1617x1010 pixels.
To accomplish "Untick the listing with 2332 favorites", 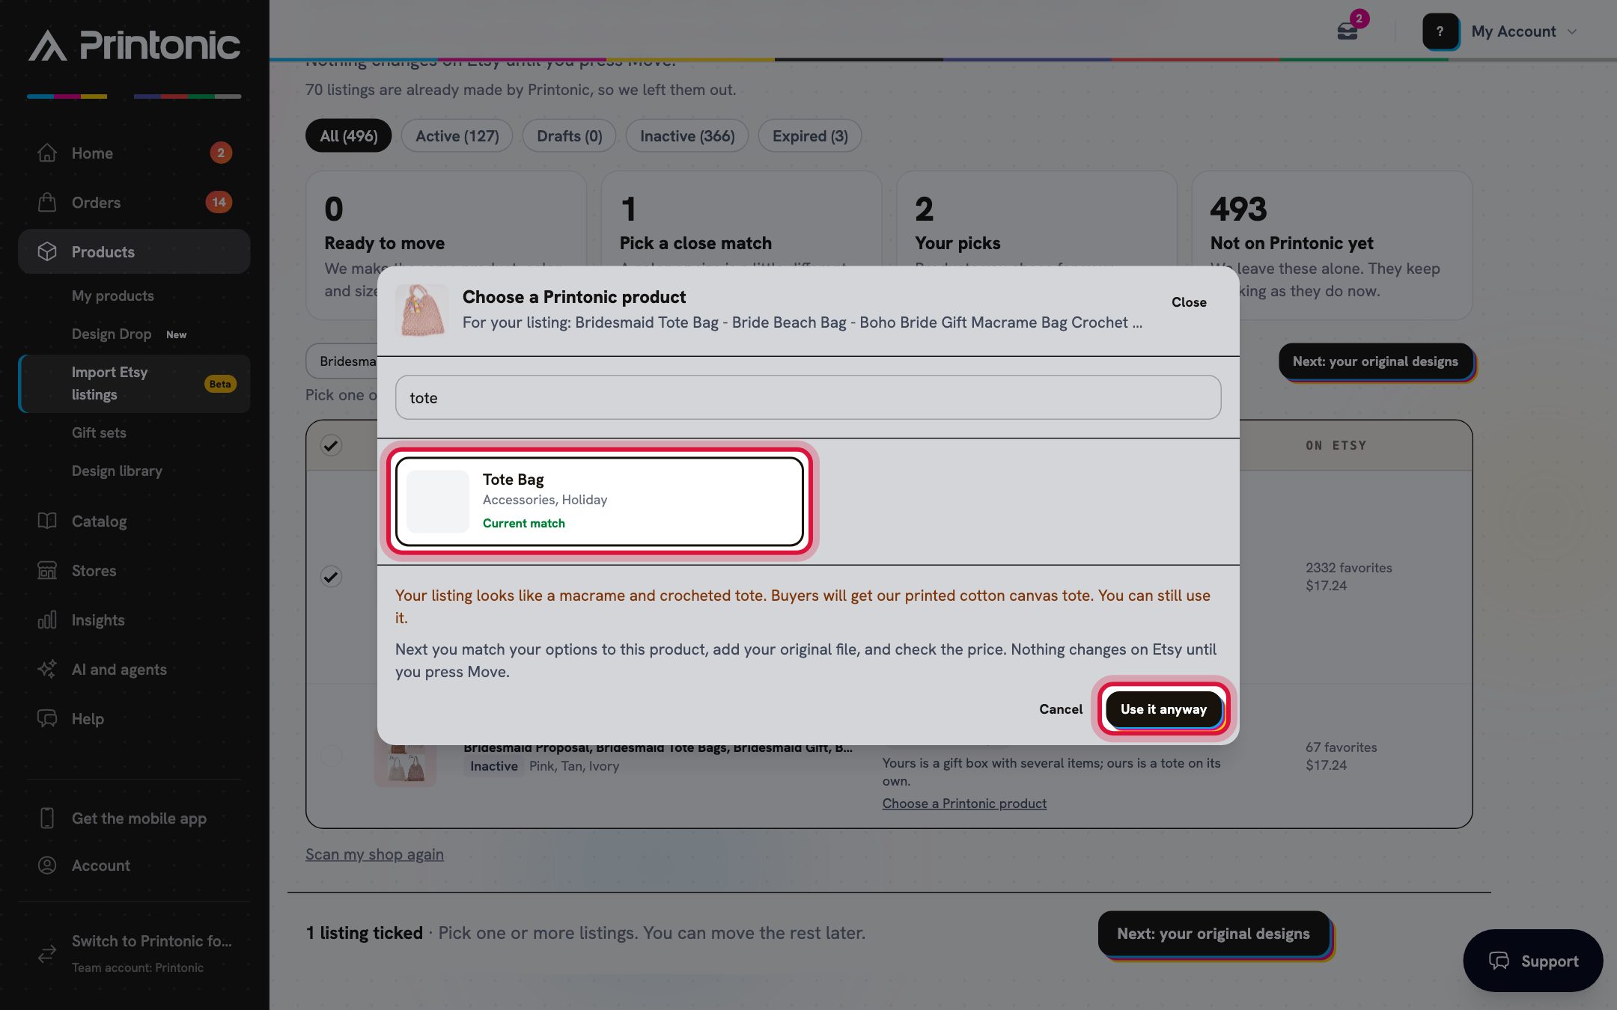I will click(x=331, y=576).
